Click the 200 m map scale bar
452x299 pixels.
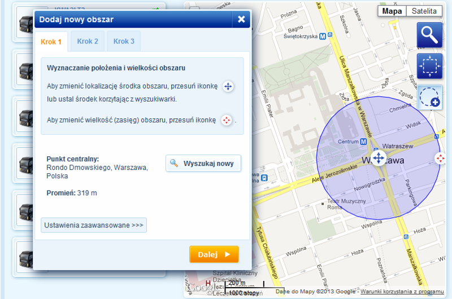tap(244, 284)
